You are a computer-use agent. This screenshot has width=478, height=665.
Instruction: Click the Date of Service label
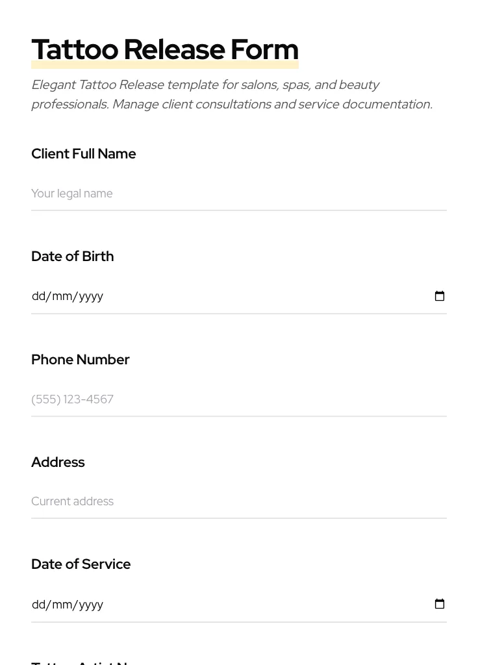81,564
